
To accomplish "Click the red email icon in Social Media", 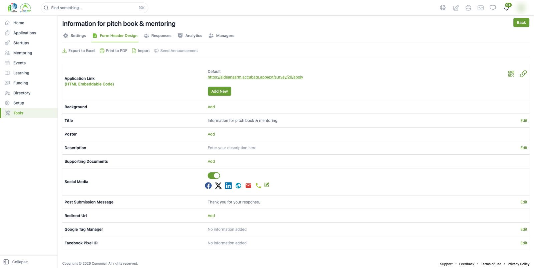I will click(x=248, y=186).
